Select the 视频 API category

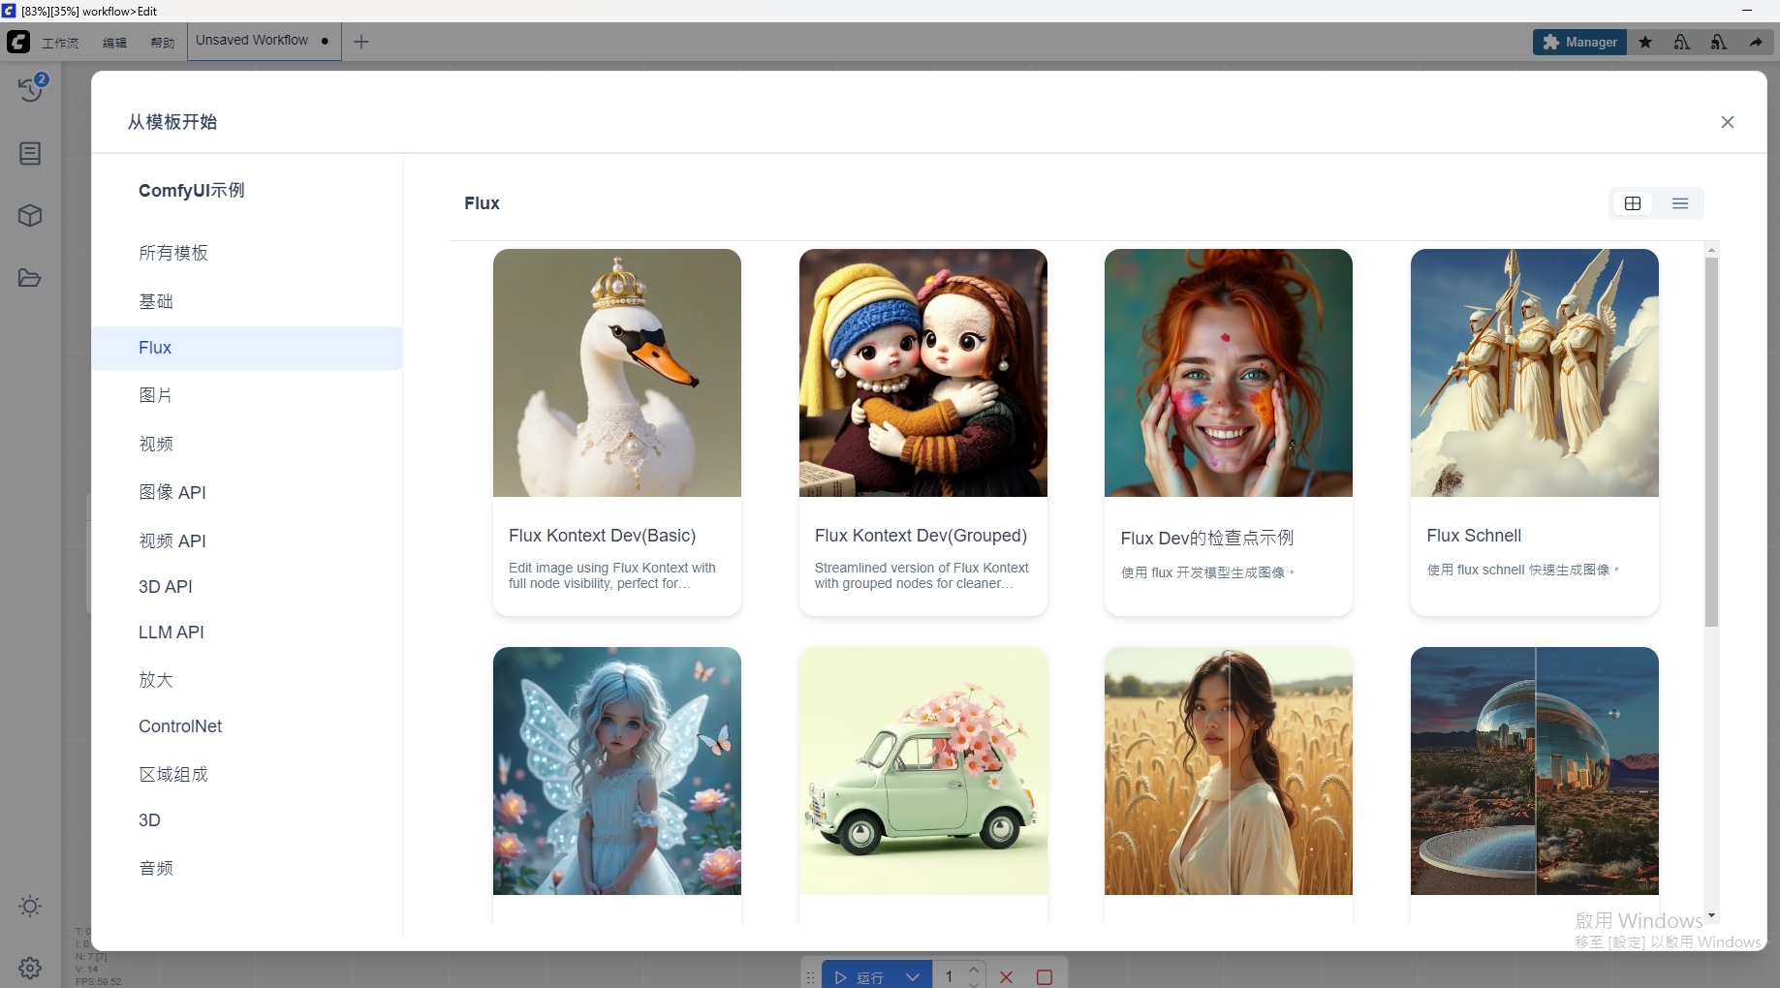(247, 540)
